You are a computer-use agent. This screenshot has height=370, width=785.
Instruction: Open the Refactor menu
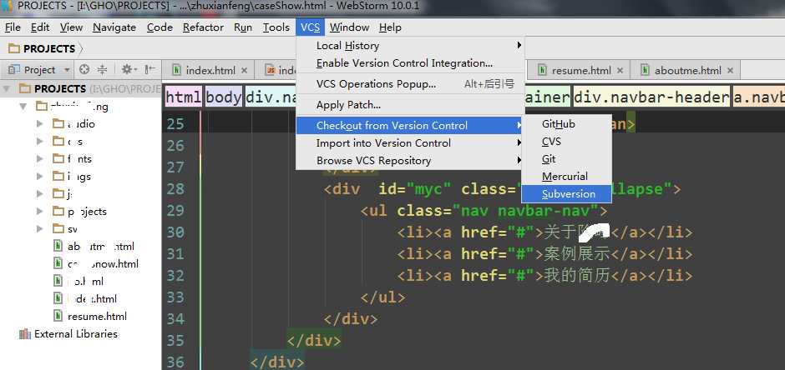coord(203,27)
